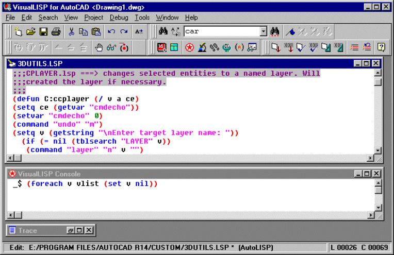The width and height of the screenshot is (394, 255).
Task: Restore the minimized Trace window
Action: [71, 230]
